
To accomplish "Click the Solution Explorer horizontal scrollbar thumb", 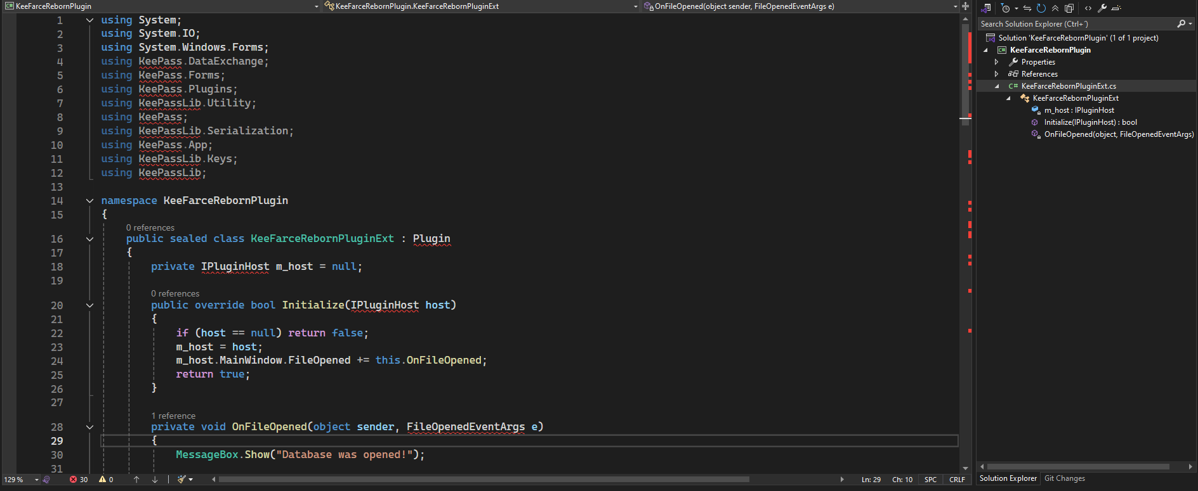I will click(1078, 466).
